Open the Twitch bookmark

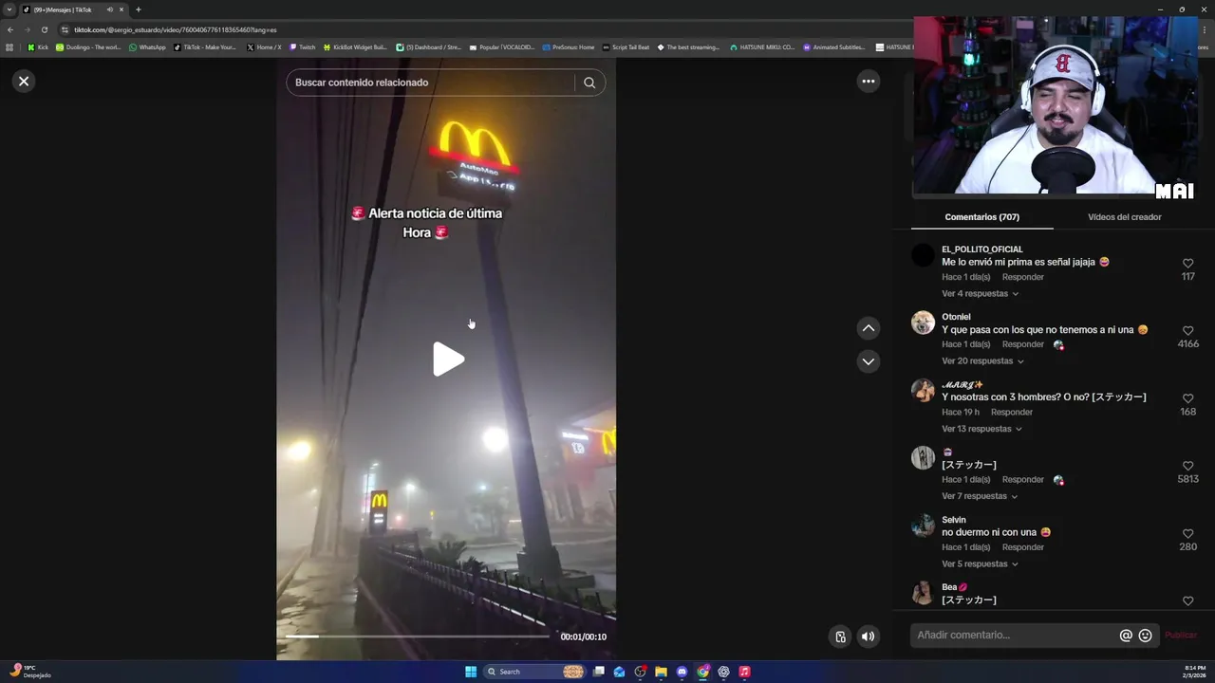302,46
